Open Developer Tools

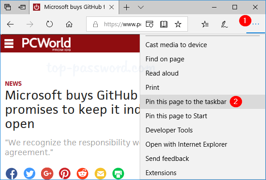[x=203, y=130]
